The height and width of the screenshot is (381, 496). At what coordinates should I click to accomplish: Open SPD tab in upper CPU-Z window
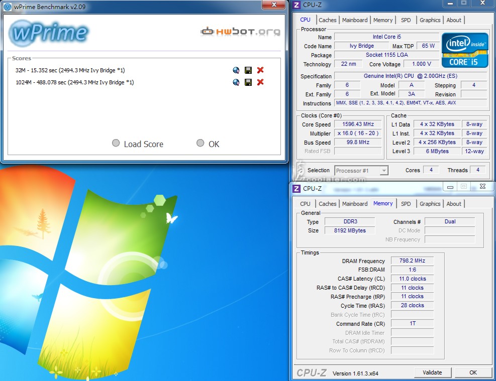[x=406, y=20]
